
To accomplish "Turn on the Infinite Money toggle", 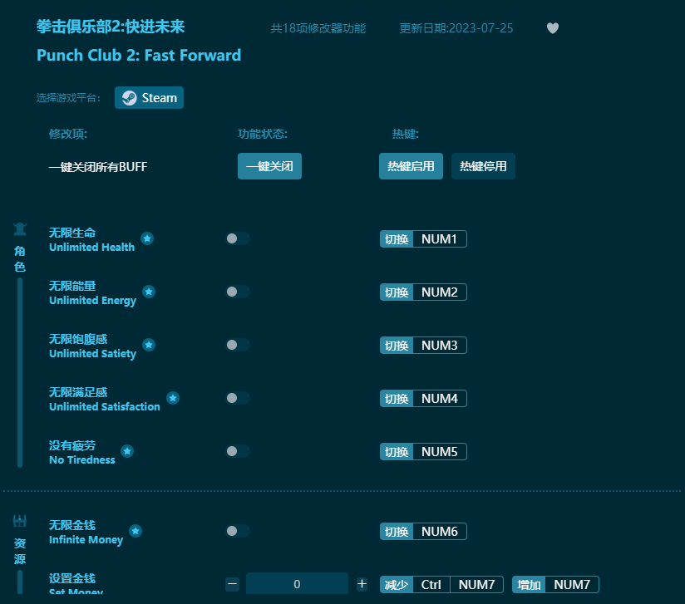I will [238, 531].
